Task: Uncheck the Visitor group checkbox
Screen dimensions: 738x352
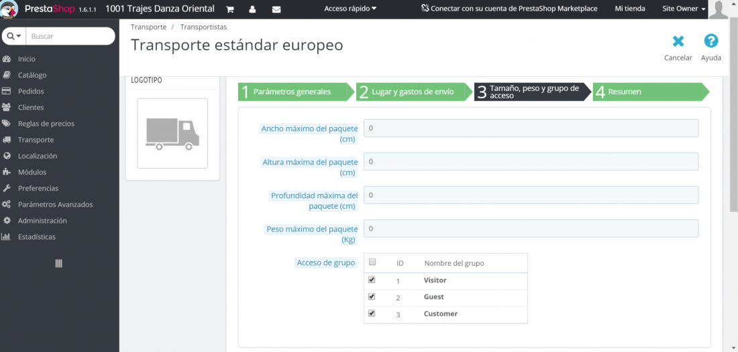Action: 372,280
